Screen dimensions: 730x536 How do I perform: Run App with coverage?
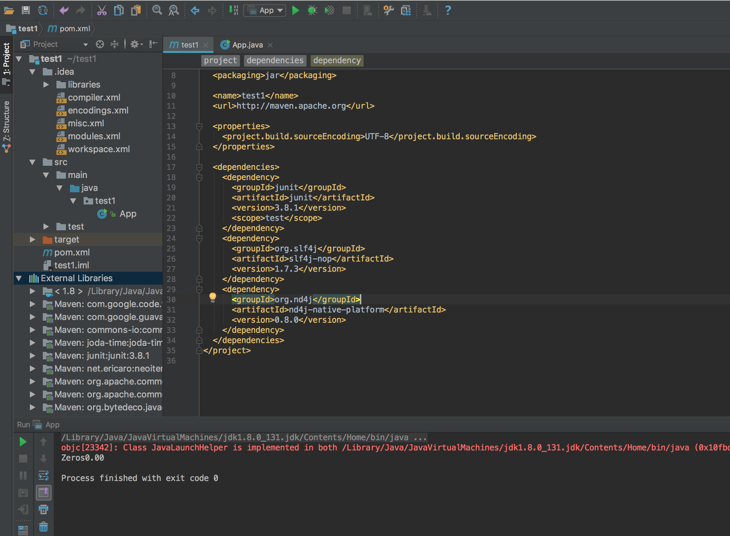[329, 10]
